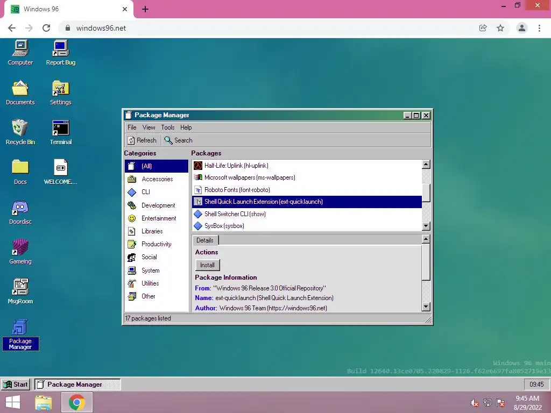Open the View menu in Package Manager
Screen dimensions: 551x413
(x=149, y=127)
